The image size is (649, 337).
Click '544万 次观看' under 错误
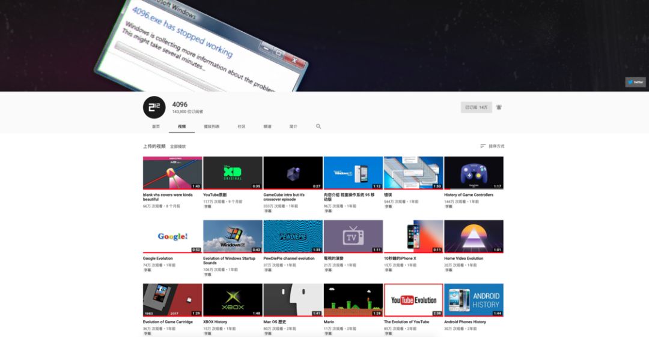click(x=394, y=202)
